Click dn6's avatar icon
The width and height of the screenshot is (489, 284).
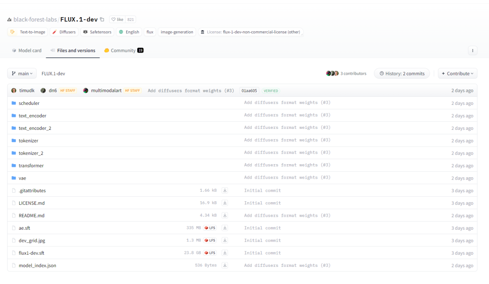(43, 90)
